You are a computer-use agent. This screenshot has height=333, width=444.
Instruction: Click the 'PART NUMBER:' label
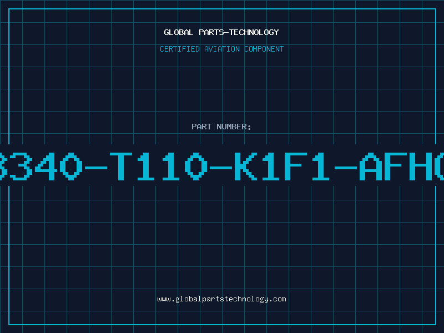point(221,127)
